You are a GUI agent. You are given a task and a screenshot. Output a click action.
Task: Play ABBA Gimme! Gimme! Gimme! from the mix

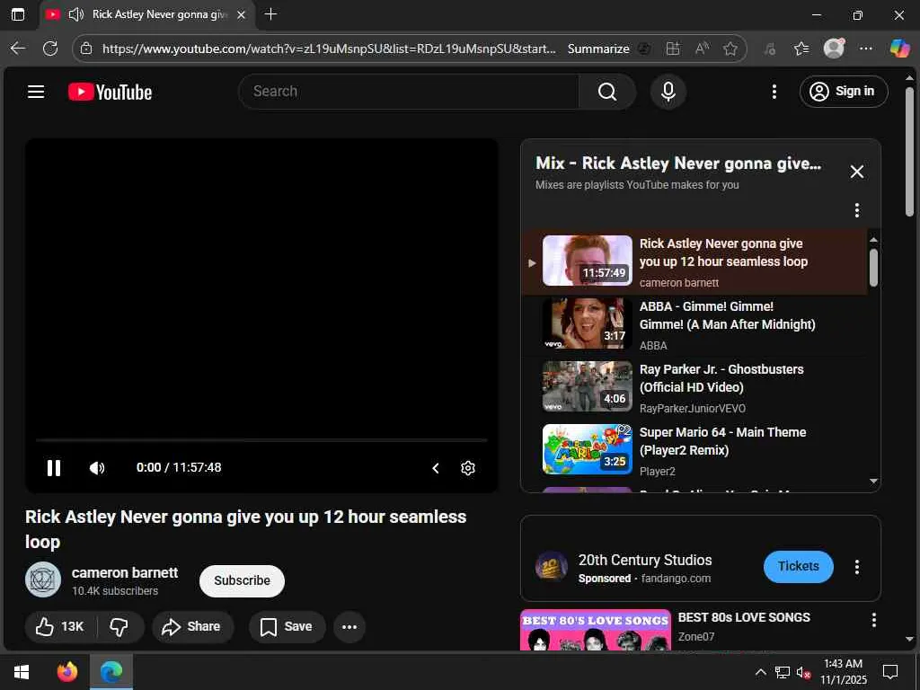point(694,325)
